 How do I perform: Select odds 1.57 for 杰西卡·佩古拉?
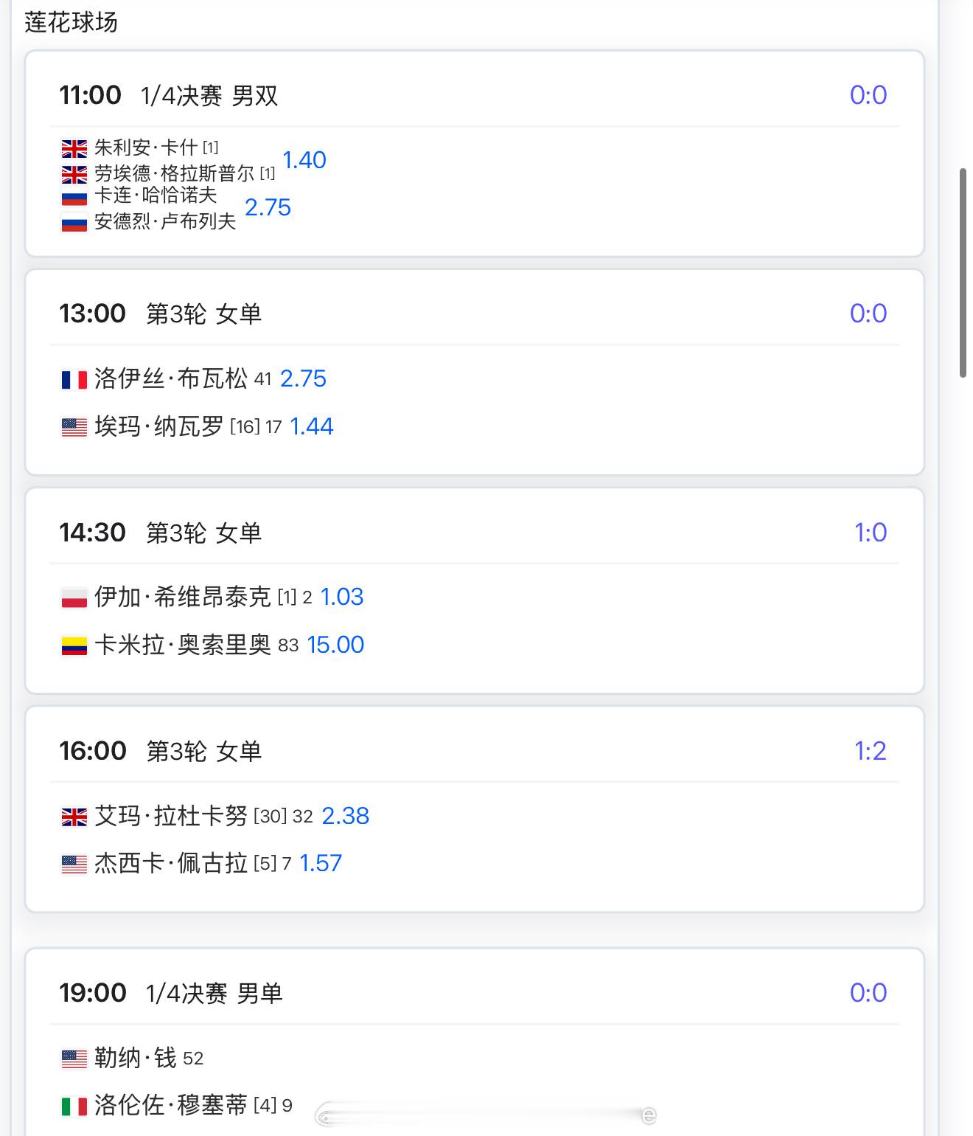click(321, 863)
